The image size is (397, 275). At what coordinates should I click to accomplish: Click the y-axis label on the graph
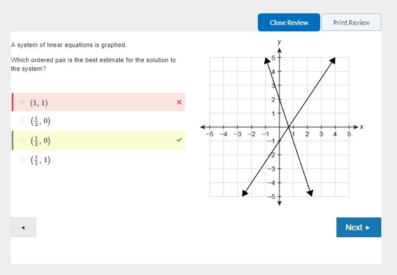coord(279,42)
